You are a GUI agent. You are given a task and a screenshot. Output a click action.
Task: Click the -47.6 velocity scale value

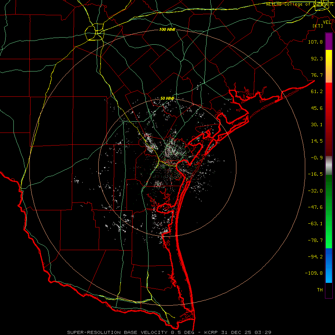(315, 207)
